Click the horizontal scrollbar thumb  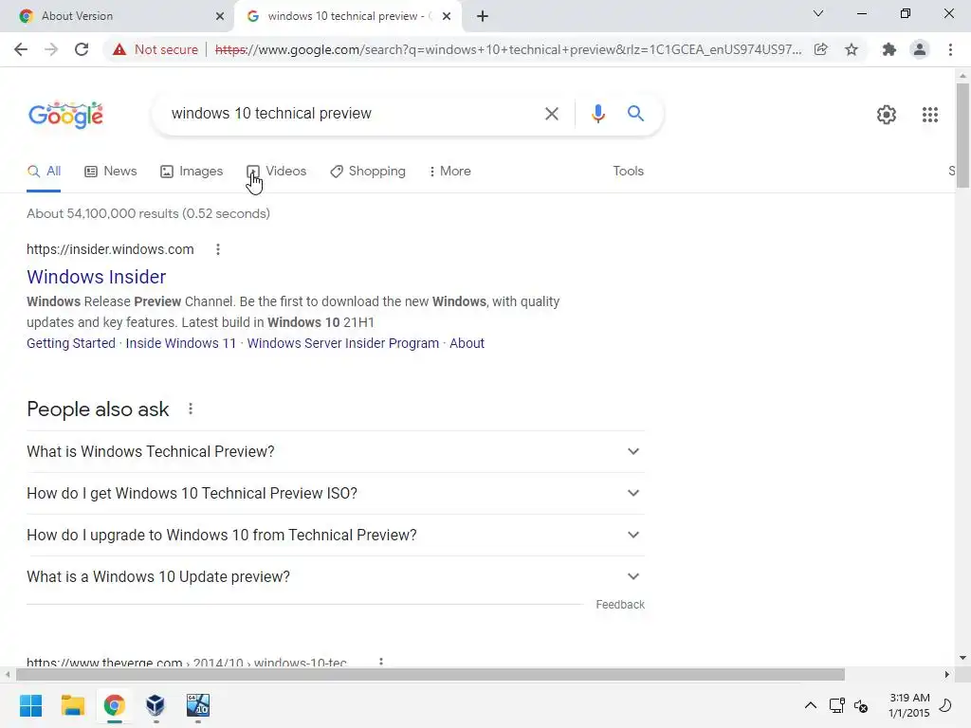(x=431, y=675)
